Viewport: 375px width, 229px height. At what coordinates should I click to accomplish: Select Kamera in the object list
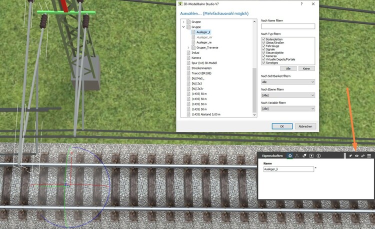click(196, 58)
